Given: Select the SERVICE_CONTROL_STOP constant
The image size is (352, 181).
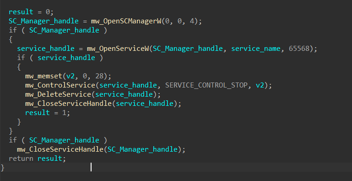Looking at the screenshot, I should tap(206, 85).
